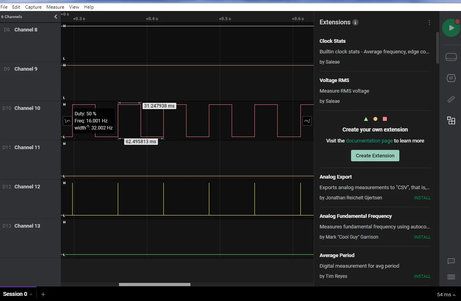461x301 pixels.
Task: Click the Extensions panel vertical scrollbar
Action: [x=437, y=47]
